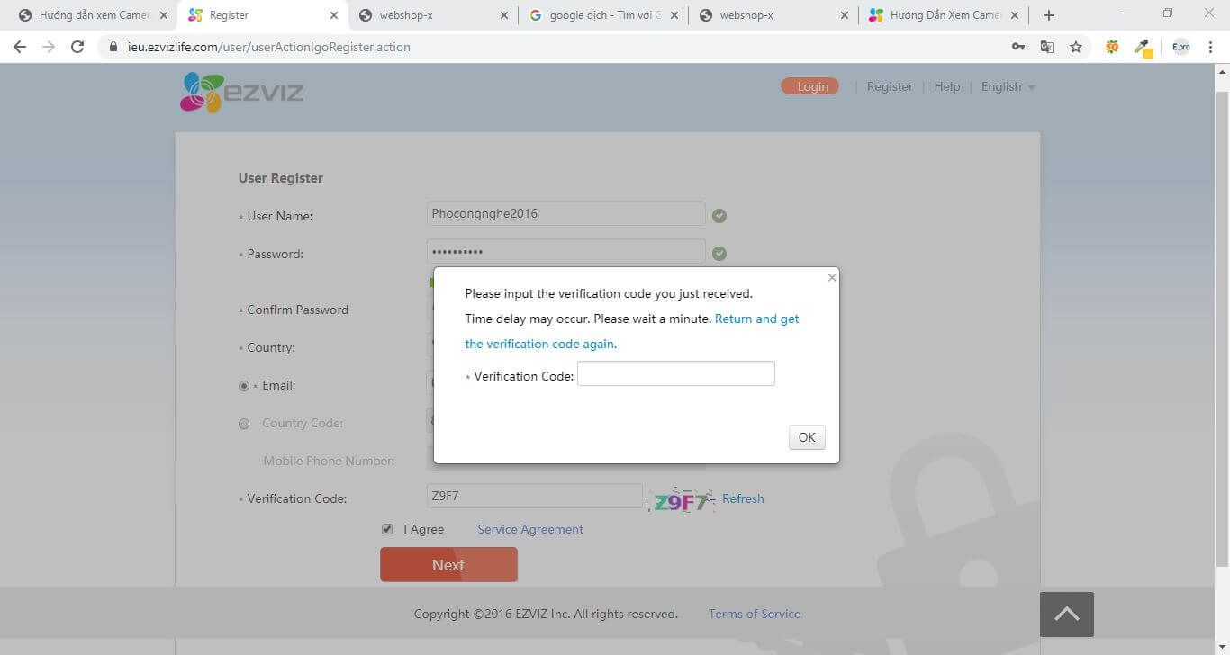Screen dimensions: 1230x655
Task: Switch to the Register tab
Action: [261, 15]
